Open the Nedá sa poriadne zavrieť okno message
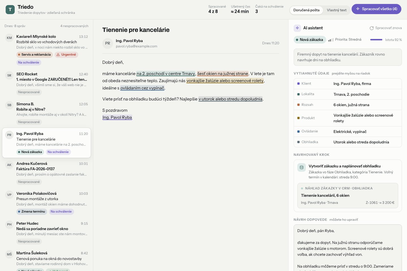This screenshot has height=271, width=407. tap(47, 232)
